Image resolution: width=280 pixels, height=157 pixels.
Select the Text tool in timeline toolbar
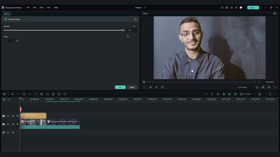[47, 94]
